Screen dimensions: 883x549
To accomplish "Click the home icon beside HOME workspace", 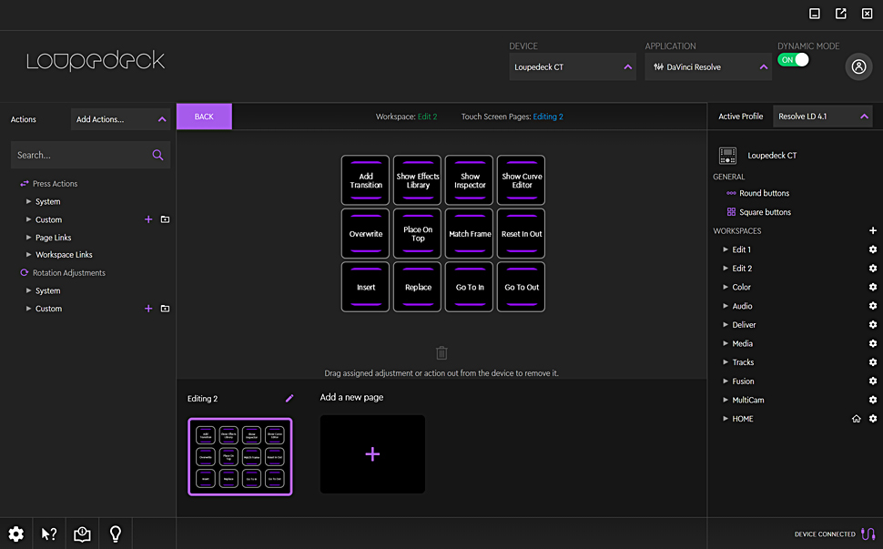I will pos(856,419).
